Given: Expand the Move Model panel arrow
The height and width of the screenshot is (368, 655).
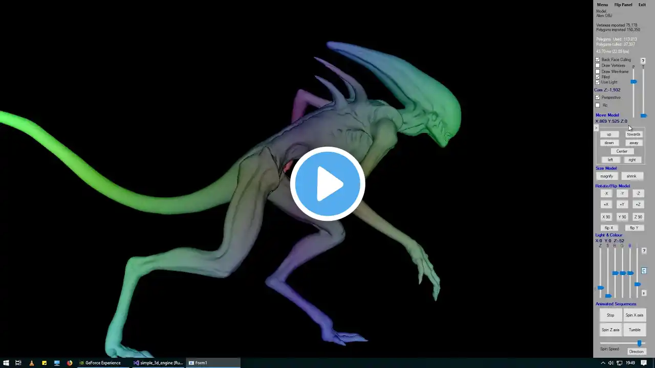Looking at the screenshot, I should (x=596, y=128).
